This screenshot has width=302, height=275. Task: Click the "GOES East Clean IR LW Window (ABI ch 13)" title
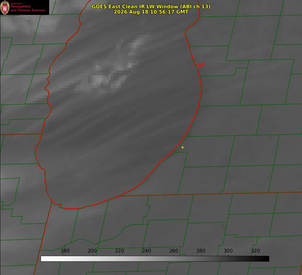[151, 6]
